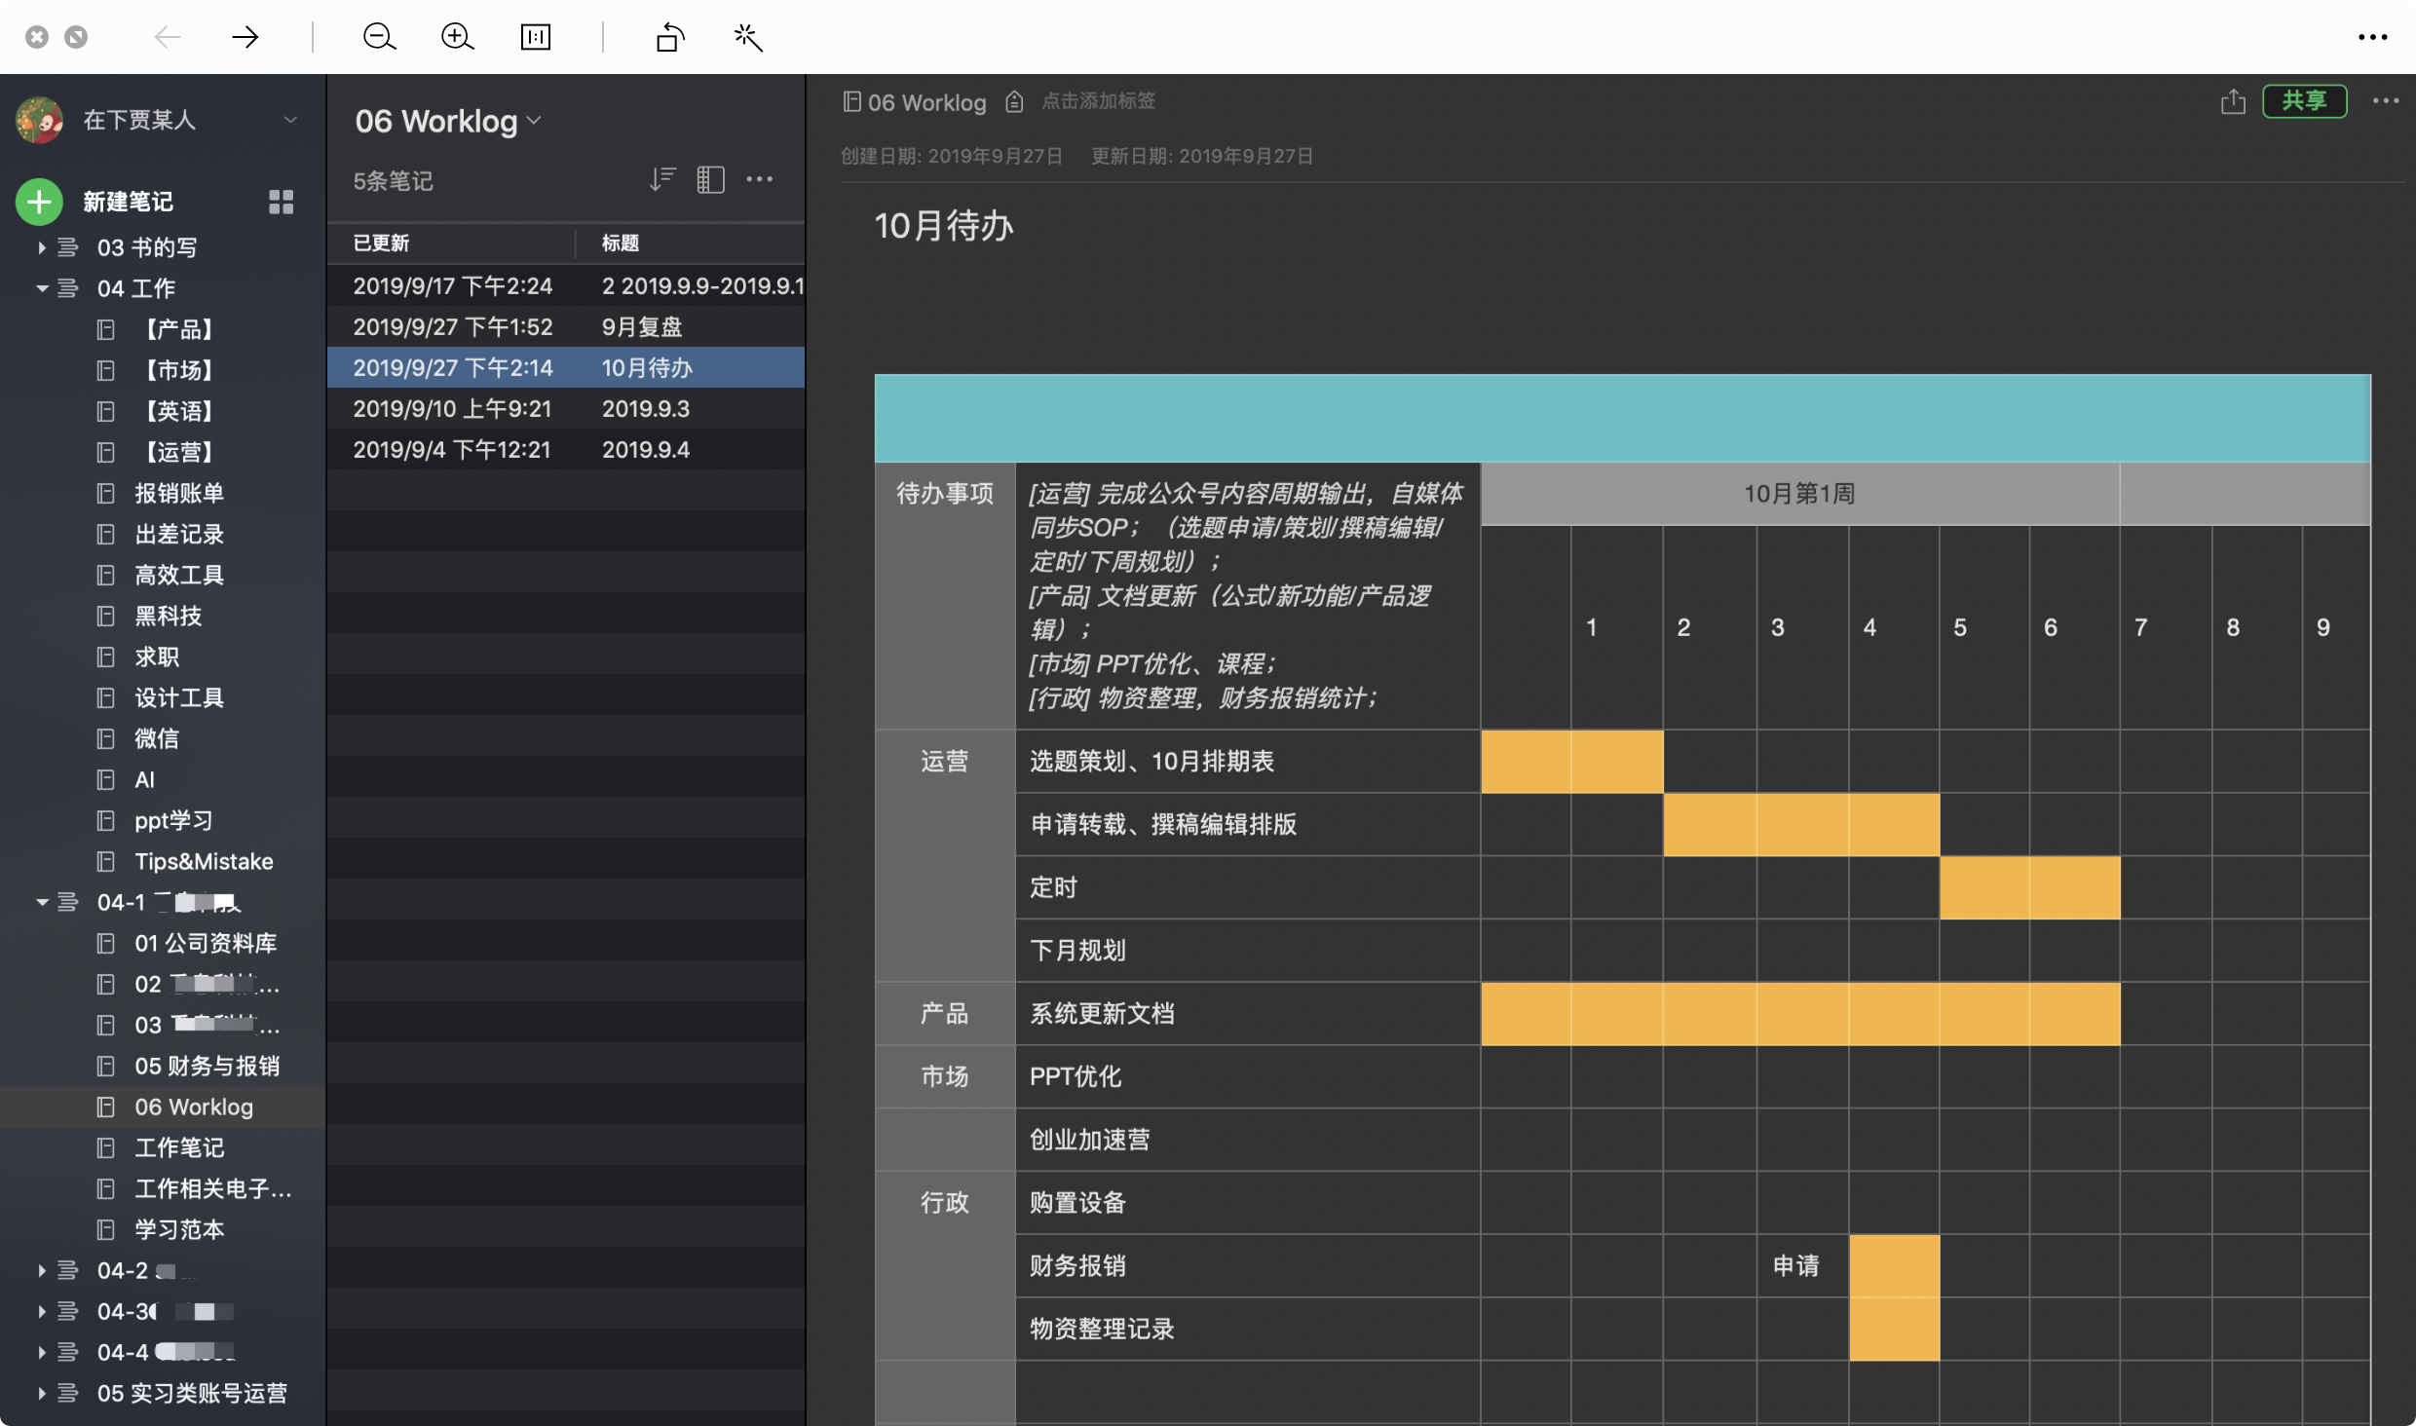Click the zoom out magnifier icon

(x=379, y=37)
